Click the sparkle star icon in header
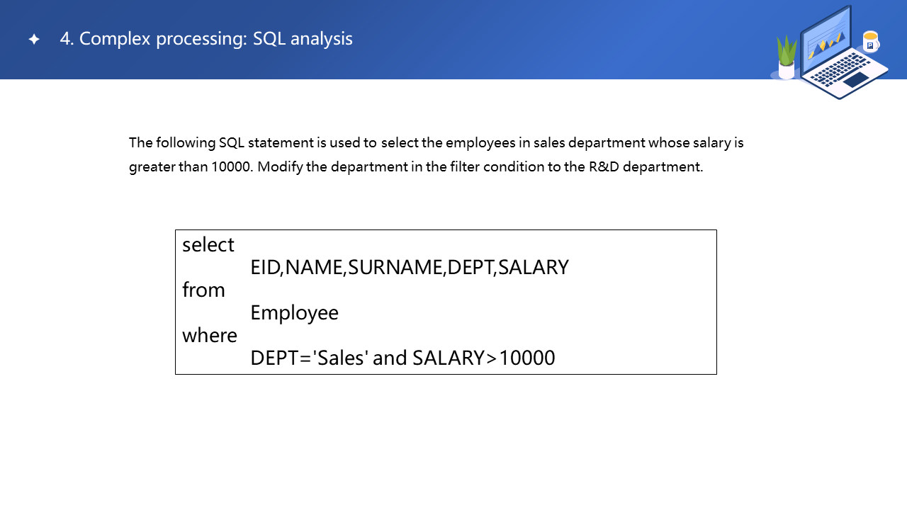The width and height of the screenshot is (907, 510). pos(34,40)
